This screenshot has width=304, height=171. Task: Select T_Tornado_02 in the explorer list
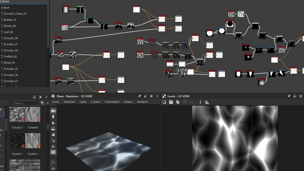click(24, 50)
